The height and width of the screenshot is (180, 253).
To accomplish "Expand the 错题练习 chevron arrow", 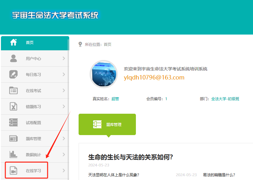I will (x=64, y=106).
